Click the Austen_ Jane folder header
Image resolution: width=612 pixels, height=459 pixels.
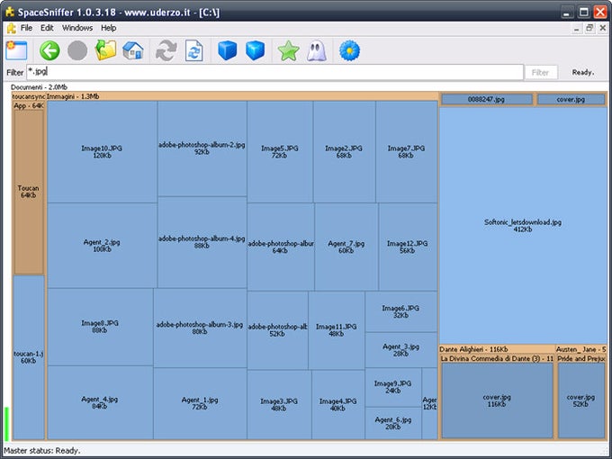[x=581, y=349]
